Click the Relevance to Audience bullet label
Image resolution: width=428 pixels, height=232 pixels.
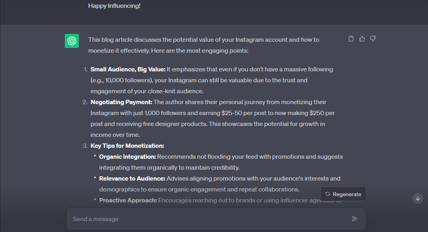coord(132,179)
